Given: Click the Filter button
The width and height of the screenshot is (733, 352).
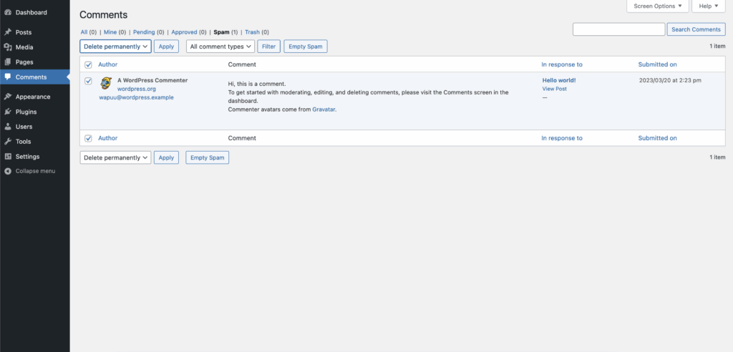Looking at the screenshot, I should pyautogui.click(x=269, y=47).
